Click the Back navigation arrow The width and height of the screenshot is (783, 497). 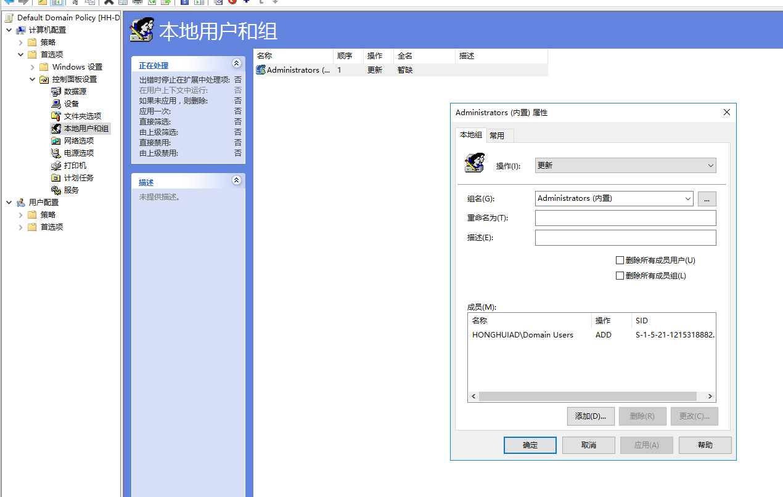coord(9,3)
